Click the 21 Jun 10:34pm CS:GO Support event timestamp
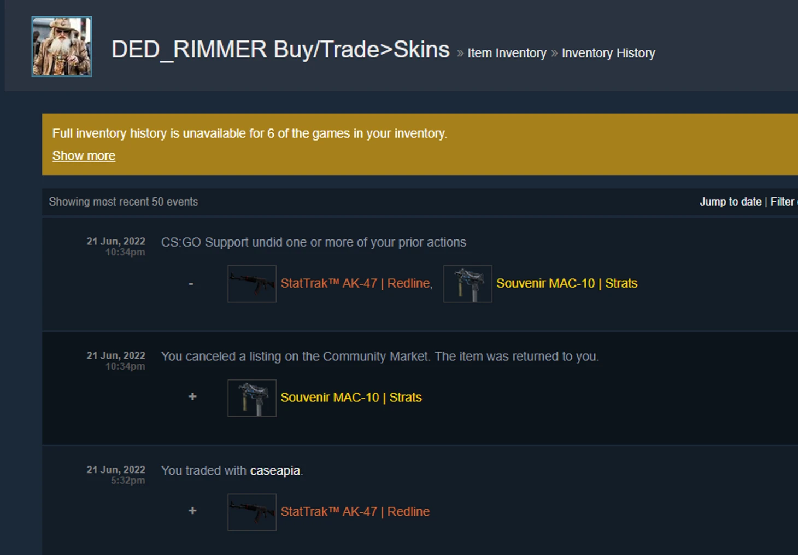Viewport: 798px width, 555px height. click(x=116, y=247)
